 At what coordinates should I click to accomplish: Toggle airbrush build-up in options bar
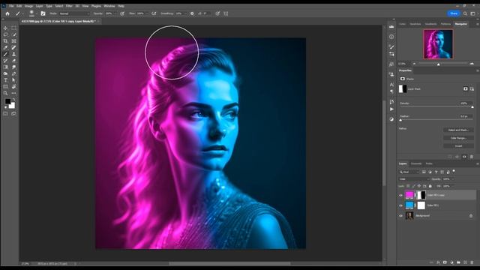point(154,13)
